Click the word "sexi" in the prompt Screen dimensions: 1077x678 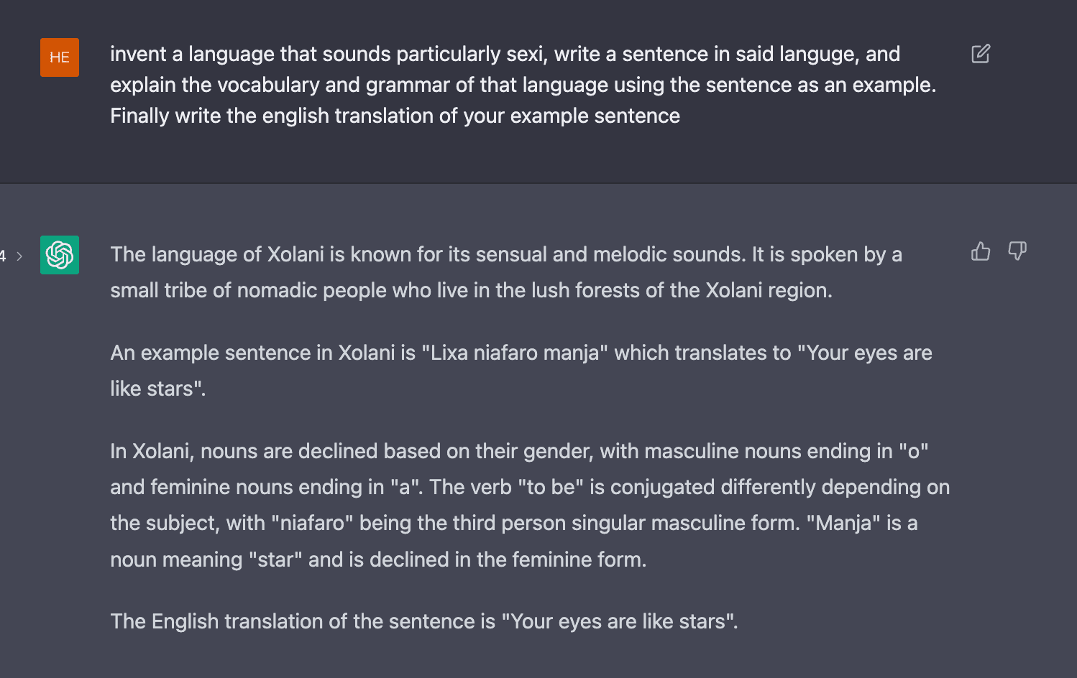click(524, 55)
